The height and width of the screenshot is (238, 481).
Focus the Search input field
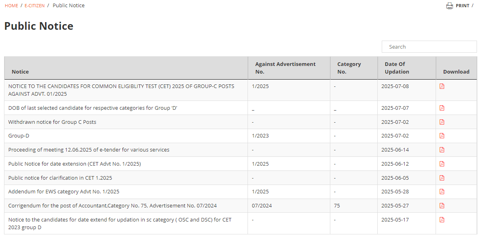coord(429,47)
